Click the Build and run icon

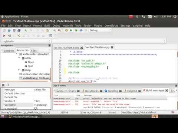76,30
